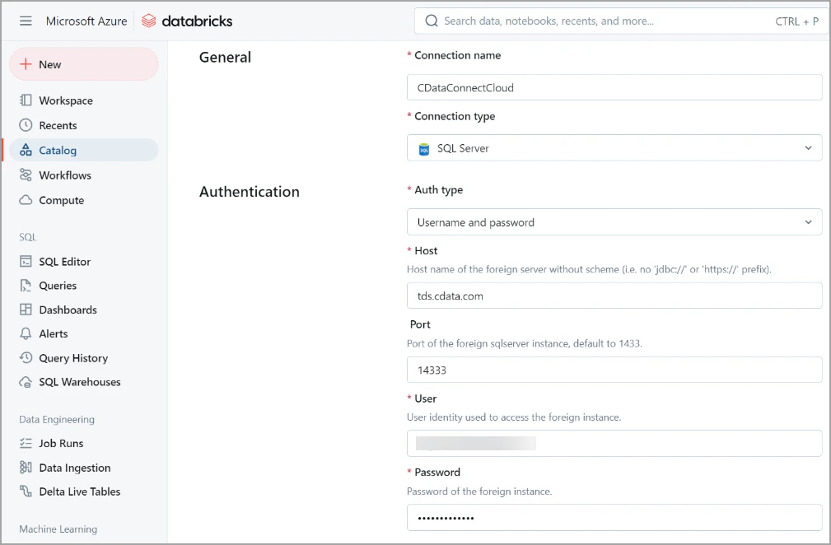Screen dimensions: 831x545
Task: Click the search magnifier icon
Action: [x=432, y=21]
